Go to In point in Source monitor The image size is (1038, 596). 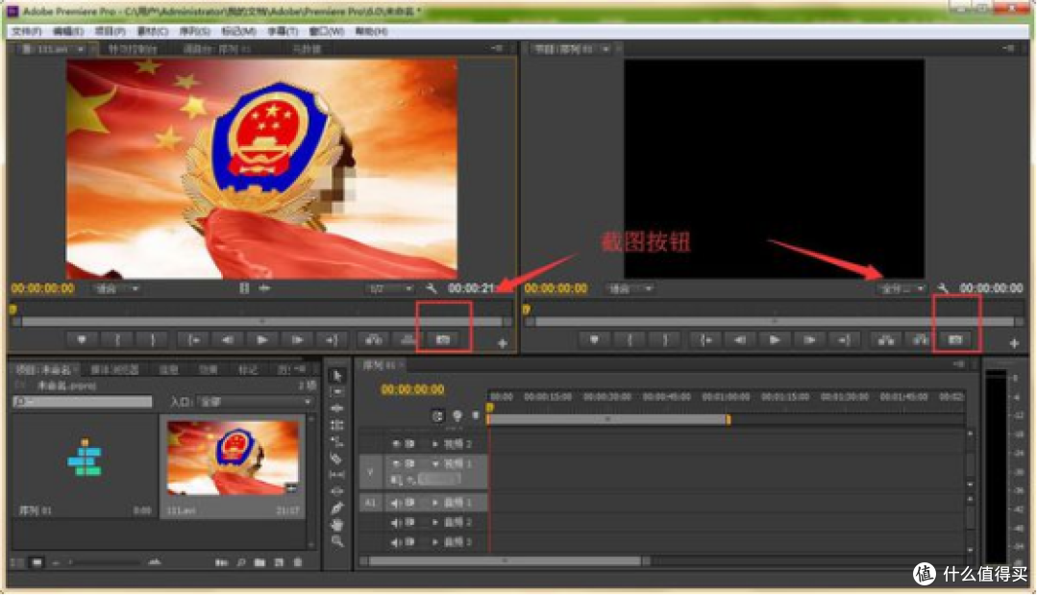coord(193,339)
